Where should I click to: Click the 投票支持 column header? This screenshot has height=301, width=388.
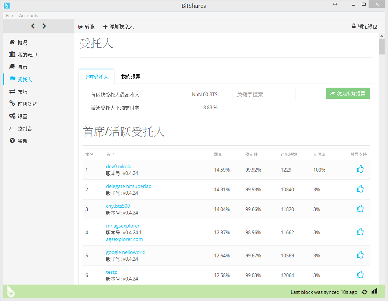pos(359,154)
